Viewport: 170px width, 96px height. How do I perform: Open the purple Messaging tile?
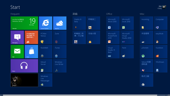pos(17,37)
